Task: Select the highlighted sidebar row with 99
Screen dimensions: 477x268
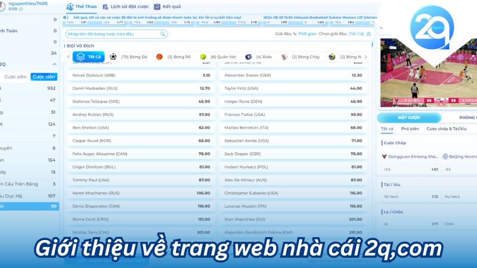Action: [x=29, y=206]
